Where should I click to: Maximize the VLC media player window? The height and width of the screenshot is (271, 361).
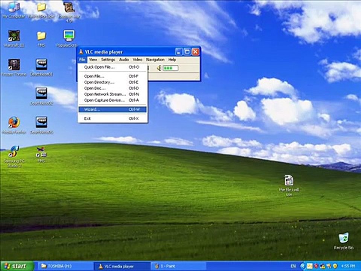(x=187, y=52)
